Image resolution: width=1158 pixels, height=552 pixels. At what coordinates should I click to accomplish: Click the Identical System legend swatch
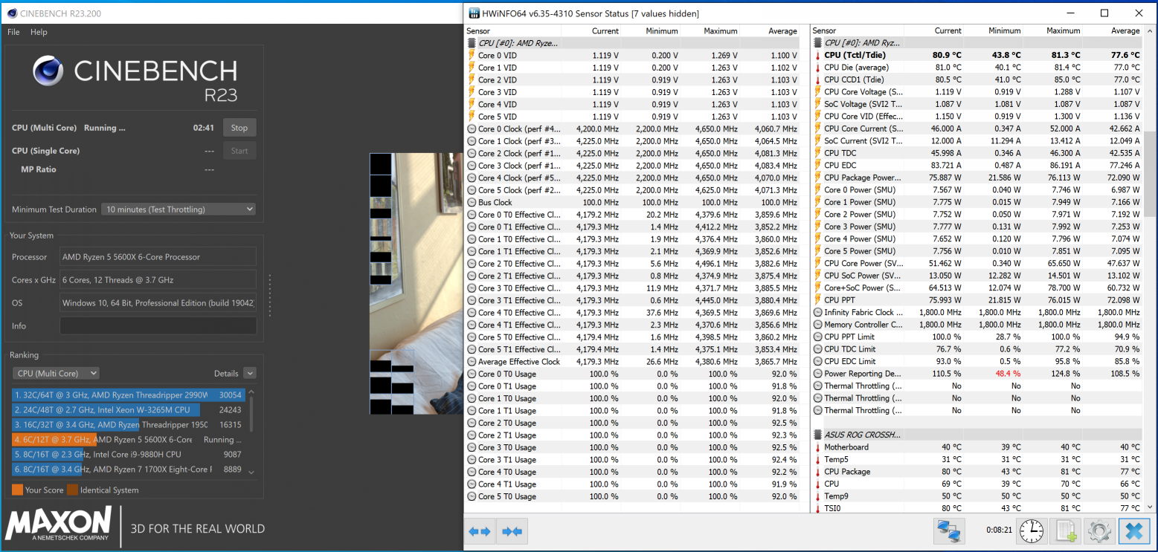tap(72, 490)
